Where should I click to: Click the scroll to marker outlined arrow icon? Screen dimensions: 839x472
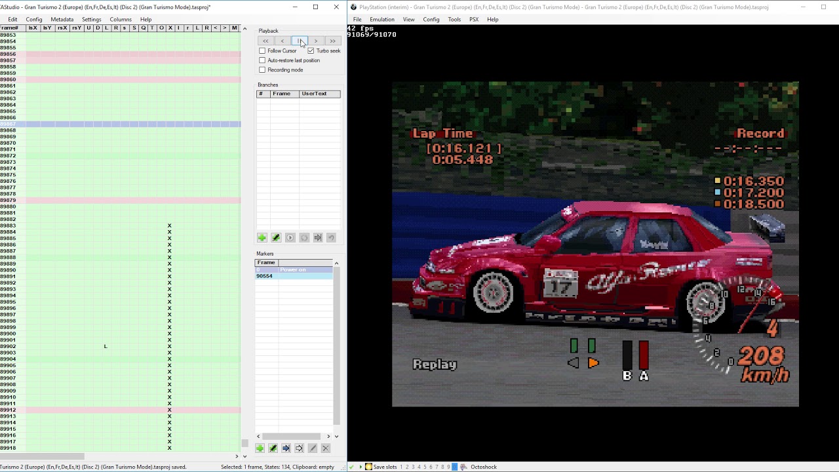pos(299,448)
